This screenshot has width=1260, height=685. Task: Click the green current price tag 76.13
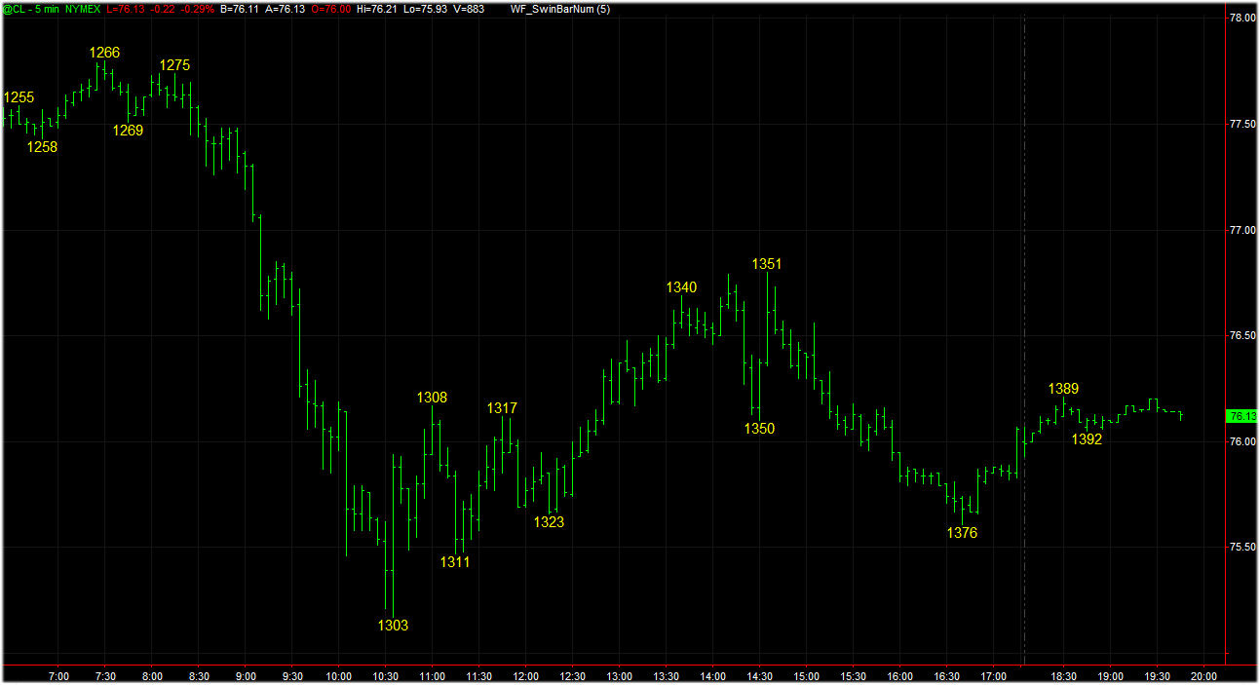[1240, 416]
